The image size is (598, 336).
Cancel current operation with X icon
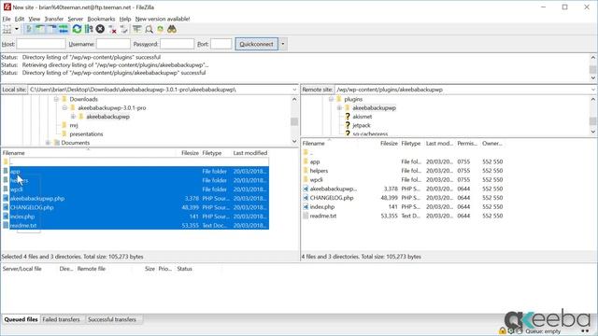pos(100,29)
